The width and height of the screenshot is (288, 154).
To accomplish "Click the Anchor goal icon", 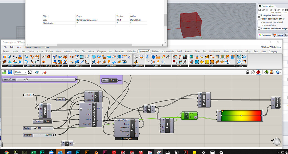I will tap(147, 57).
